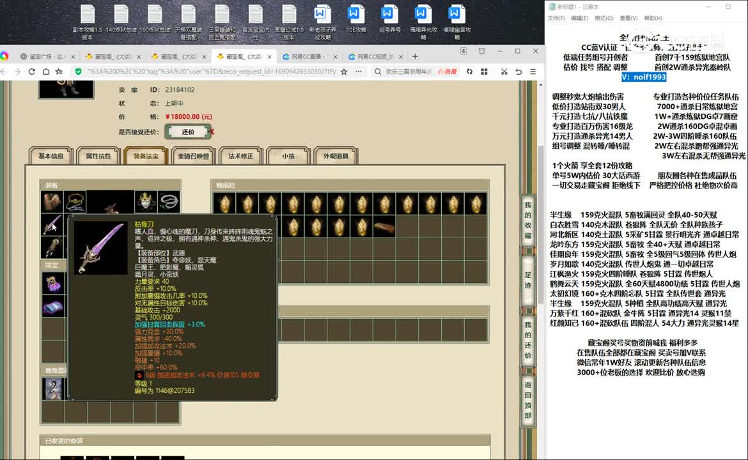This screenshot has height=460, width=748.
Task: Open the 编辑(E) menu in Notepad
Action: point(580,18)
